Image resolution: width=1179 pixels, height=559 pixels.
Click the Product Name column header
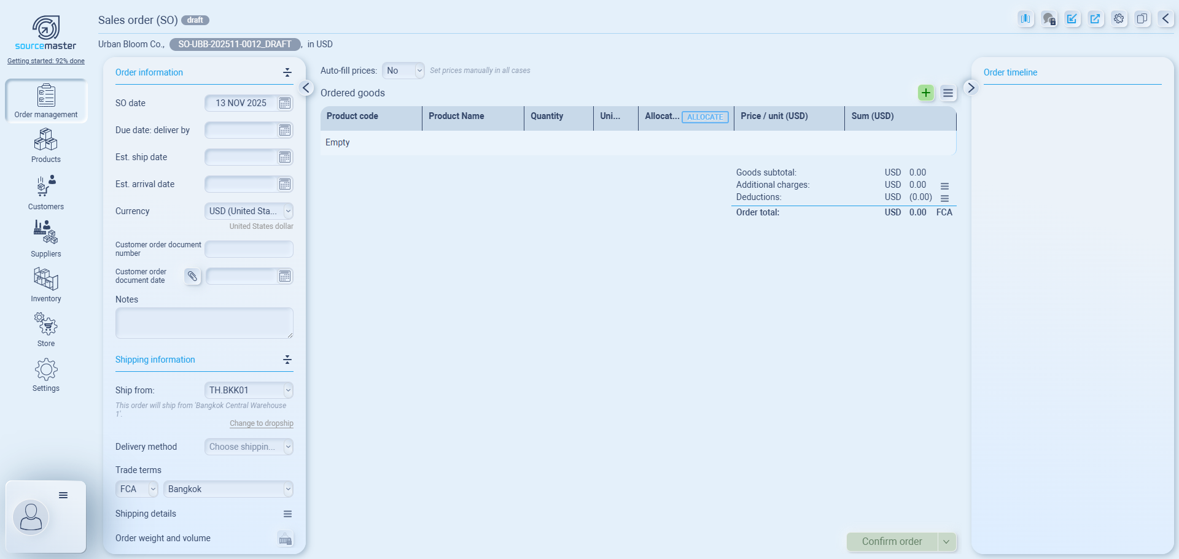473,118
